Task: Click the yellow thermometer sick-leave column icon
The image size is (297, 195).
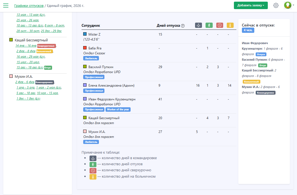Action: [230, 25]
